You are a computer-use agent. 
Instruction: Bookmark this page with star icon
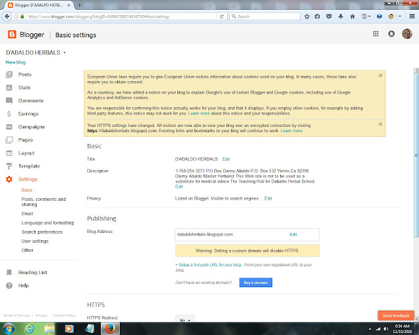point(307,16)
